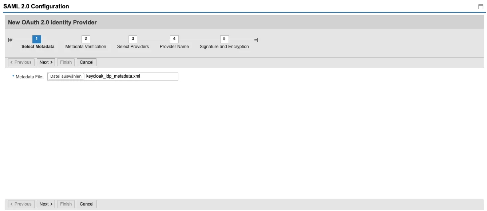The height and width of the screenshot is (211, 487).
Task: Switch to the Provider Name step label
Action: (x=174, y=47)
